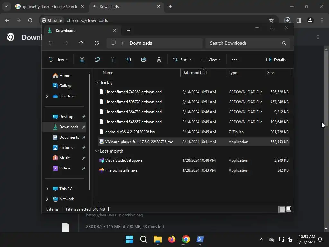Click the Cut scissors icon in Explorer toolbar
This screenshot has height=247, width=329.
pos(82,59)
